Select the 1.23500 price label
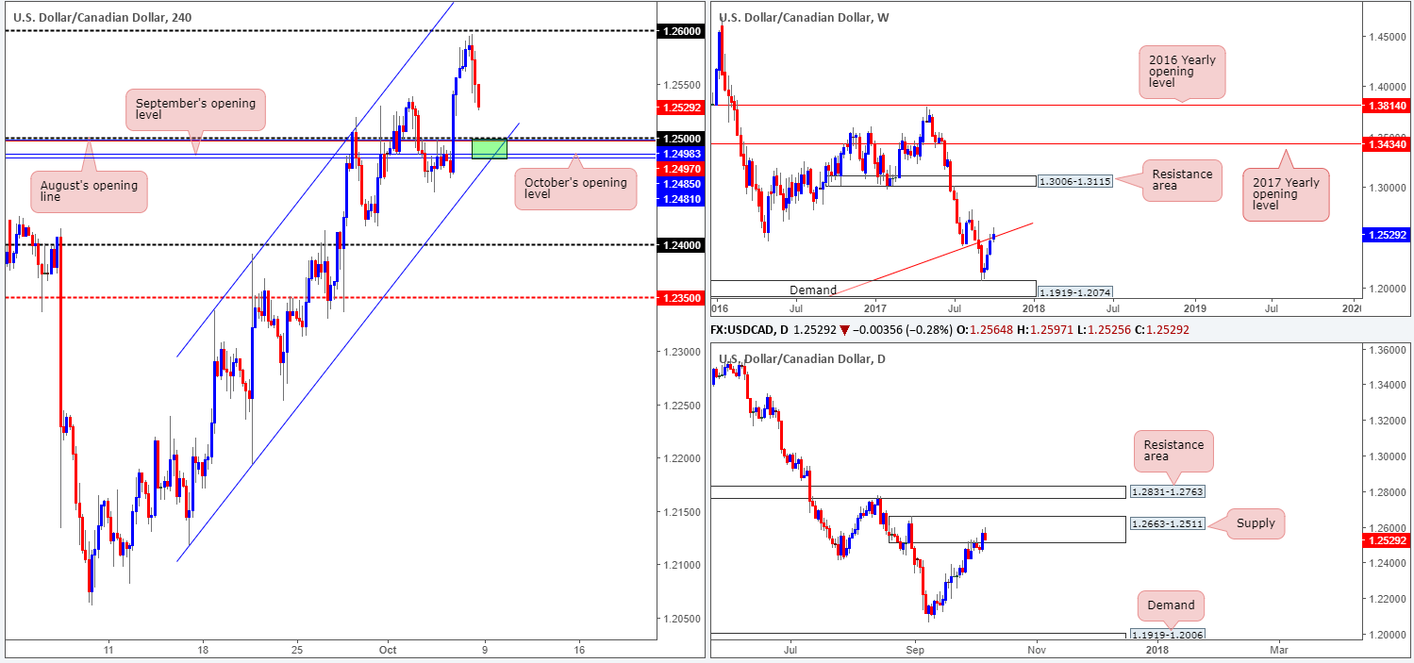Image resolution: width=1414 pixels, height=663 pixels. pyautogui.click(x=679, y=297)
